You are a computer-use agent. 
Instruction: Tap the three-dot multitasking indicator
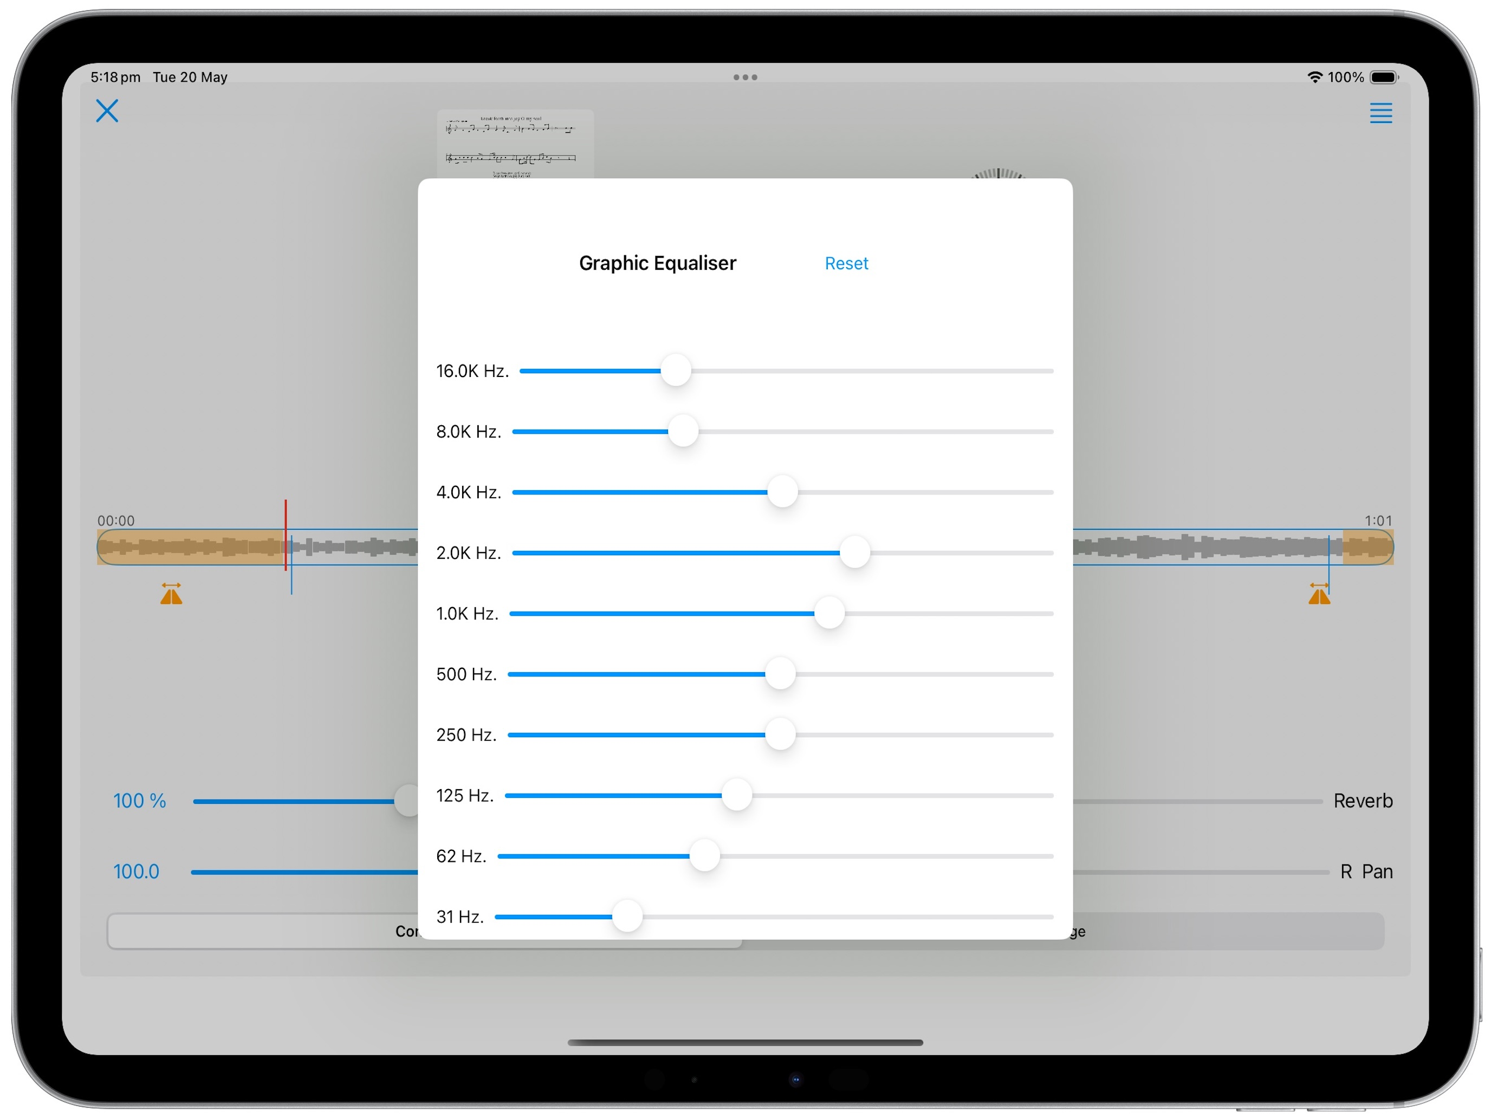coord(745,77)
